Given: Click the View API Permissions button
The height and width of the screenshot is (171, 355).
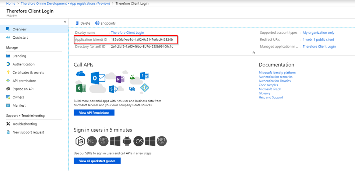Looking at the screenshot, I should tap(94, 113).
